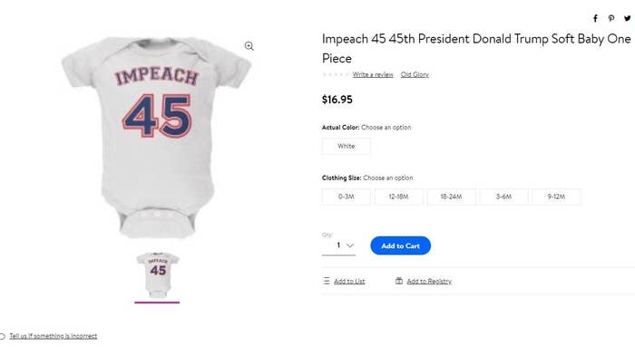The height and width of the screenshot is (355, 635).
Task: Select the White color option
Action: (347, 146)
